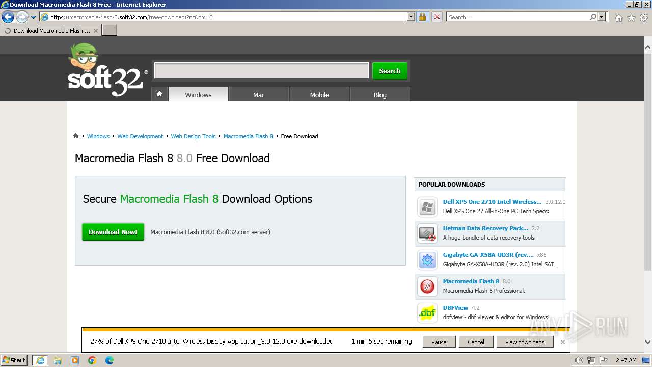
Task: Close the download notification bar
Action: (562, 342)
